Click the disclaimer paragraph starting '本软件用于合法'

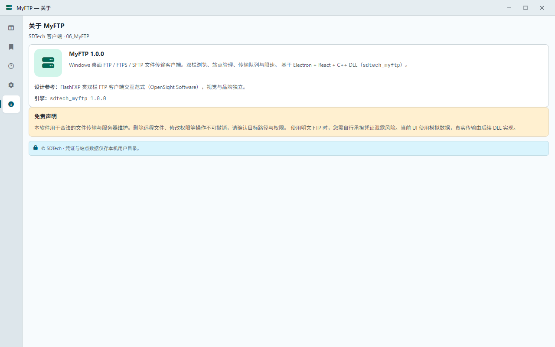[x=276, y=128]
